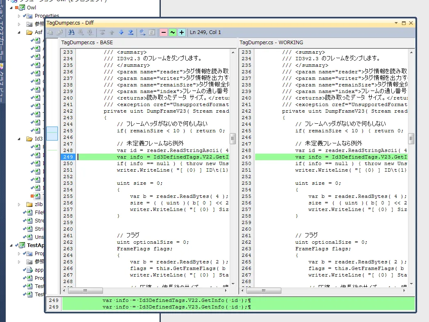Collapse the Id3 folder tree node

[19, 138]
